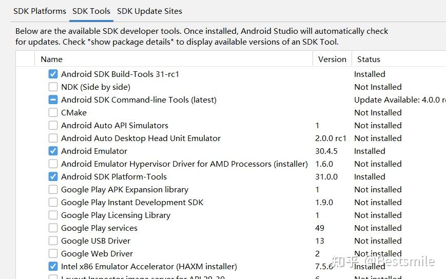Open the SDK Update Sites tab
The image size is (446, 279).
tap(149, 11)
